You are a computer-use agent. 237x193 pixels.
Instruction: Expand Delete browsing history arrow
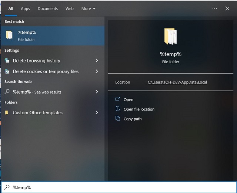(x=97, y=61)
